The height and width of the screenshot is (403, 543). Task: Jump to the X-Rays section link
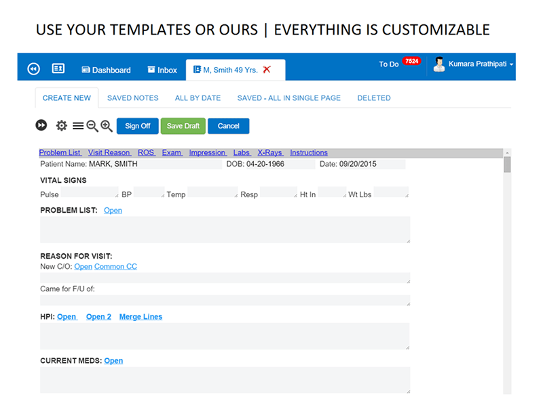tap(270, 153)
